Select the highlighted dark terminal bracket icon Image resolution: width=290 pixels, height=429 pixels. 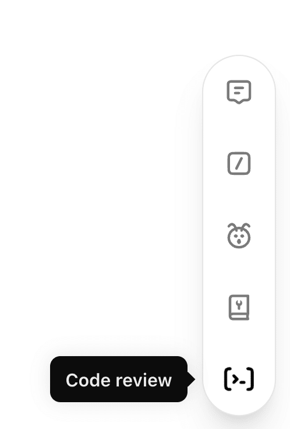tap(239, 379)
